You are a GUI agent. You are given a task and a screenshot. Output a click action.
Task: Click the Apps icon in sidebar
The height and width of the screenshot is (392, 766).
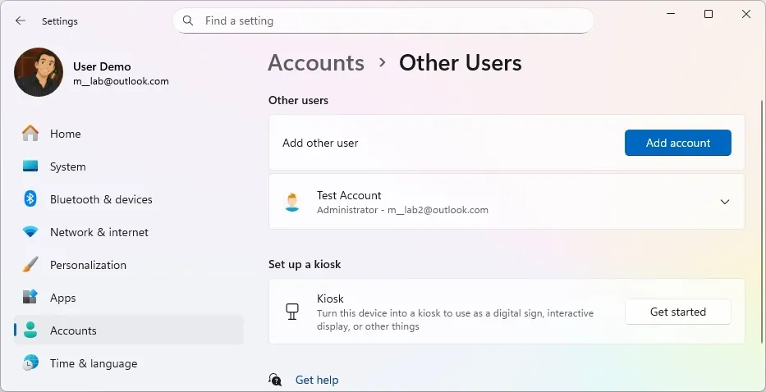[x=30, y=297]
